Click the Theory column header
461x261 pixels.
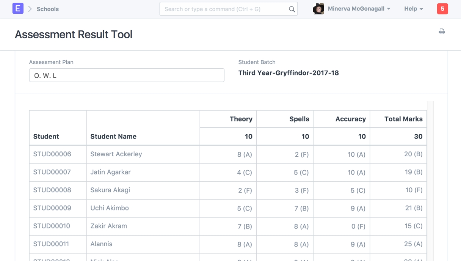pos(241,119)
